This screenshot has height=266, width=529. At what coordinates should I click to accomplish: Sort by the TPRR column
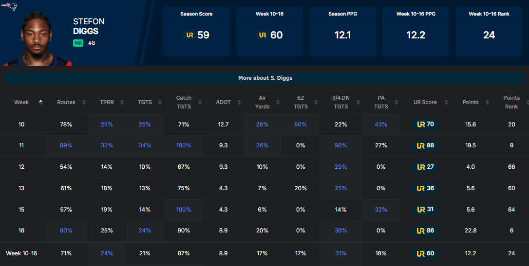107,102
